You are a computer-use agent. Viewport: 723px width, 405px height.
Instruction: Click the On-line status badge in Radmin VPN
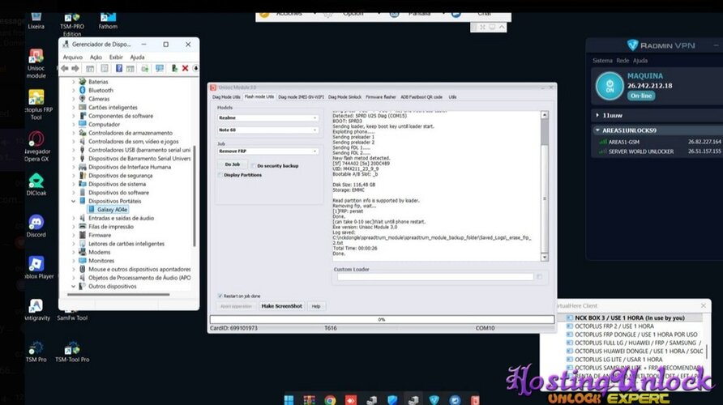coord(641,96)
